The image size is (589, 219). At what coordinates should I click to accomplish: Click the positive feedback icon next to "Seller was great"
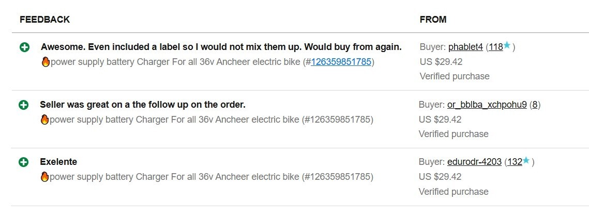pyautogui.click(x=23, y=105)
